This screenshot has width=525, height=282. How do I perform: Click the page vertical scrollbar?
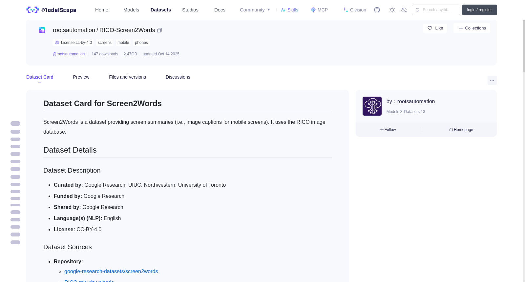pyautogui.click(x=524, y=46)
